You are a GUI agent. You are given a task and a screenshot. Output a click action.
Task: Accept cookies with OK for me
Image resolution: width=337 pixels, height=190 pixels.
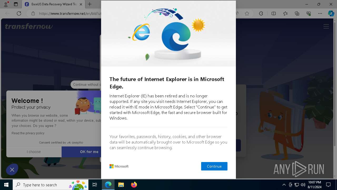pos(82,152)
